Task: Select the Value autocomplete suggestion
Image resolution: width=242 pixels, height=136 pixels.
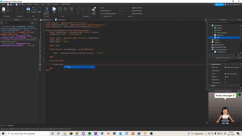Action: click(79, 67)
